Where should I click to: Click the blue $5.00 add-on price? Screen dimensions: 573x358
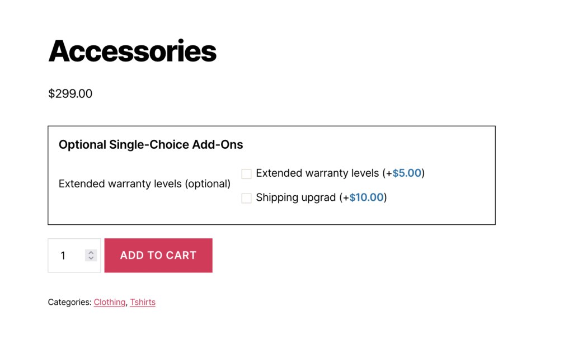point(407,173)
